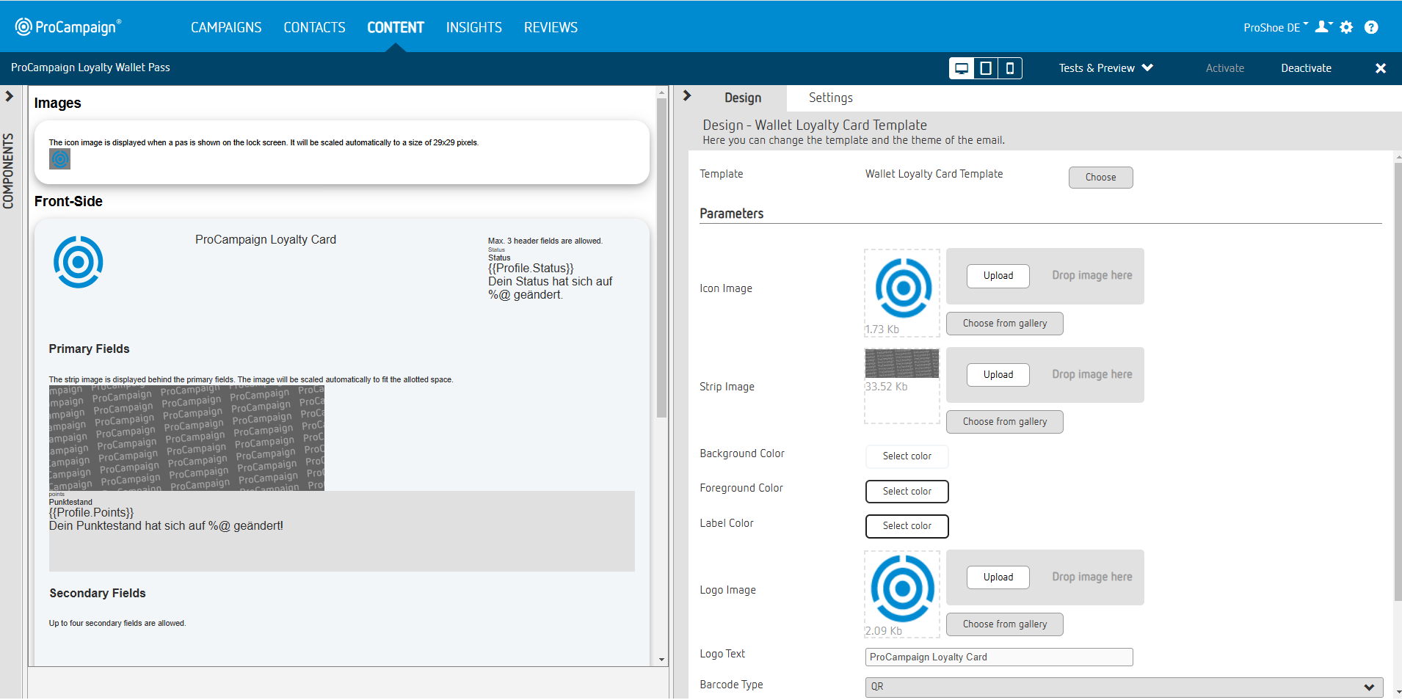Select the Background Color
The height and width of the screenshot is (700, 1402).
tap(907, 456)
